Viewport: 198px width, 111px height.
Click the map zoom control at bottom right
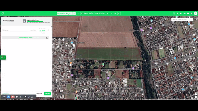(x=196, y=94)
